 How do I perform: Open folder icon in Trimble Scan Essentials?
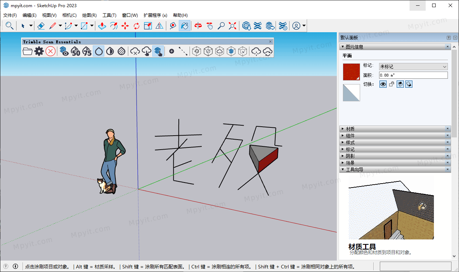point(28,51)
